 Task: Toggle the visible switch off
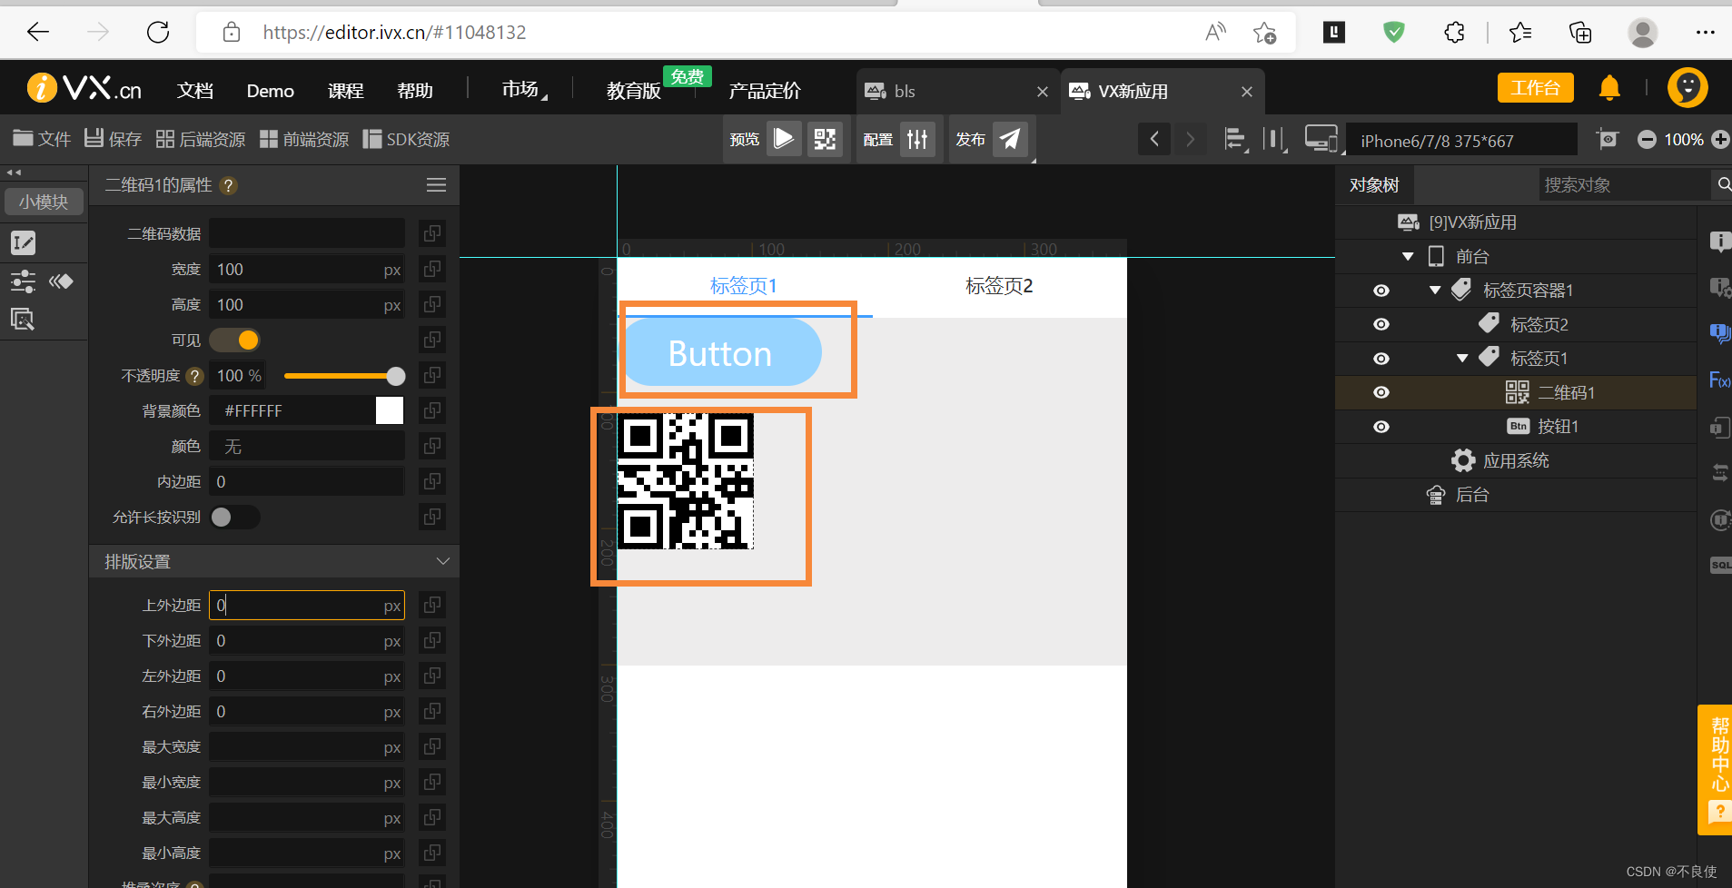click(x=235, y=340)
